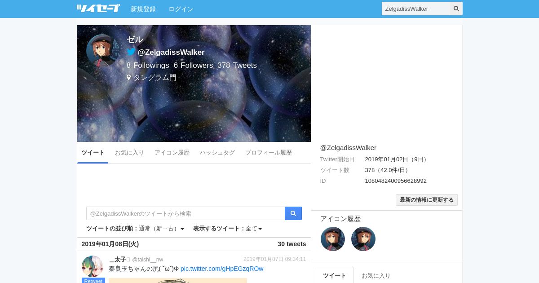Image resolution: width=539 pixels, height=283 pixels.
Task: Open the profile avatar on banner
Action: tap(103, 51)
